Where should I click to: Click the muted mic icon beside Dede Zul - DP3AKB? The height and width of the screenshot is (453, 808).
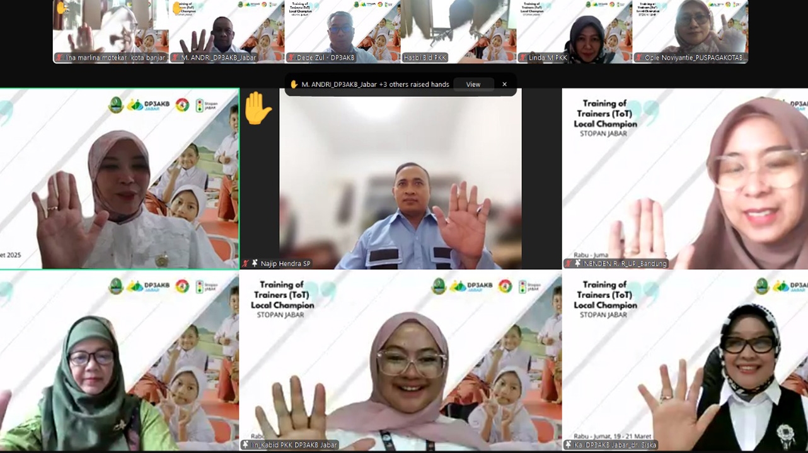(291, 58)
